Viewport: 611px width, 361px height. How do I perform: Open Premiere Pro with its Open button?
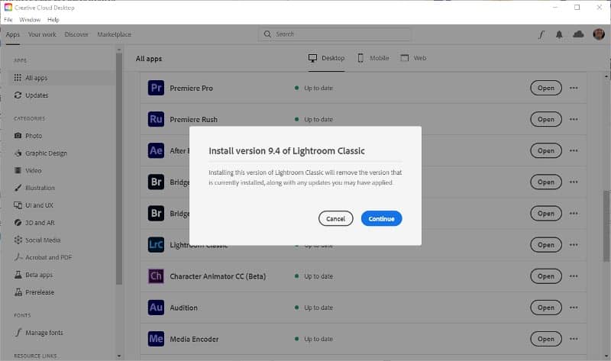(x=546, y=88)
